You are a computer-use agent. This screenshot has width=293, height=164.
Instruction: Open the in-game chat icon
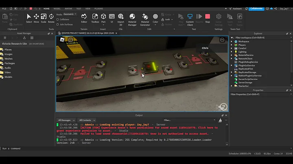[x=71, y=40]
